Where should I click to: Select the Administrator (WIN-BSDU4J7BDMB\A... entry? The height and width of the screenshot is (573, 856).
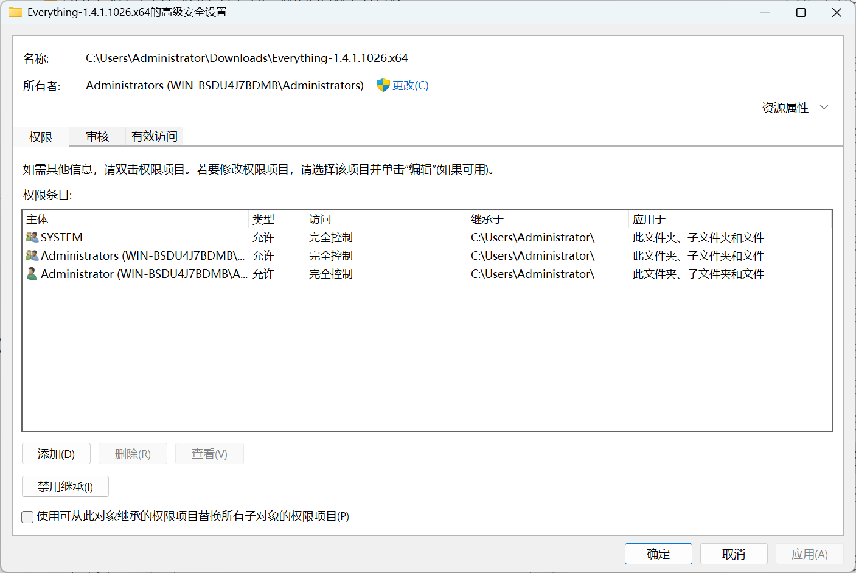(426, 274)
